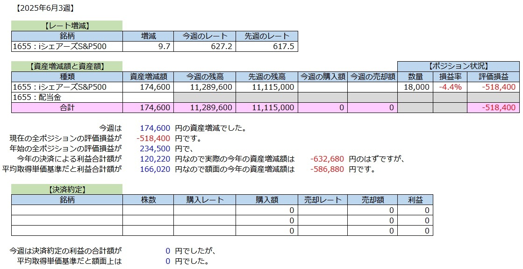Image resolution: width=523 pixels, height=269 pixels.
Task: Click the 購入額 column header
Action: (266, 200)
